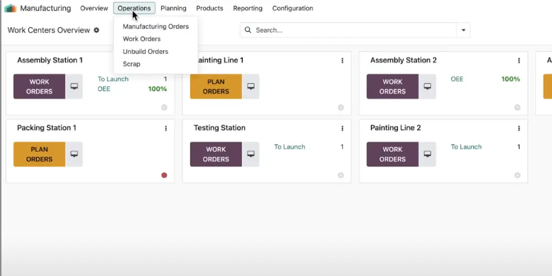Click Assembly Station 1 card title
The width and height of the screenshot is (552, 276).
point(50,60)
